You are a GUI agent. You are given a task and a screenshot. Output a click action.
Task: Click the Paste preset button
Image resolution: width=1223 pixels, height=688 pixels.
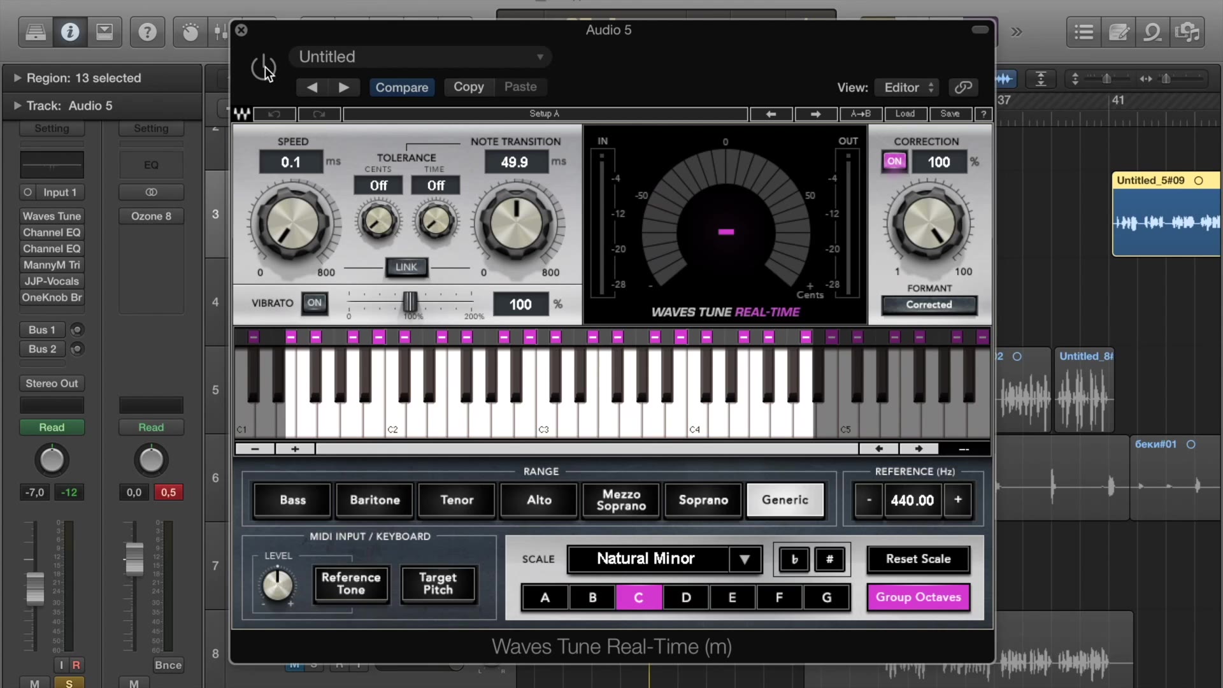click(520, 87)
